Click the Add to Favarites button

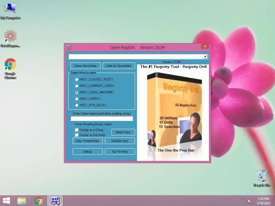point(119,66)
